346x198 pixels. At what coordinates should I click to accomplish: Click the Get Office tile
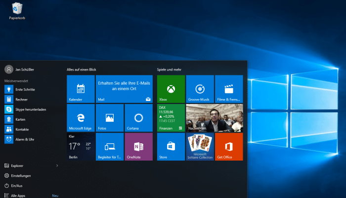[229, 147]
